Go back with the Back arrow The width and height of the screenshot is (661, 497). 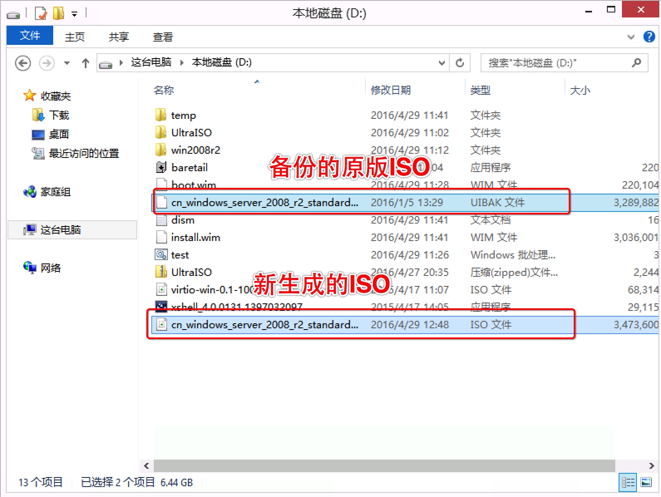tap(23, 63)
